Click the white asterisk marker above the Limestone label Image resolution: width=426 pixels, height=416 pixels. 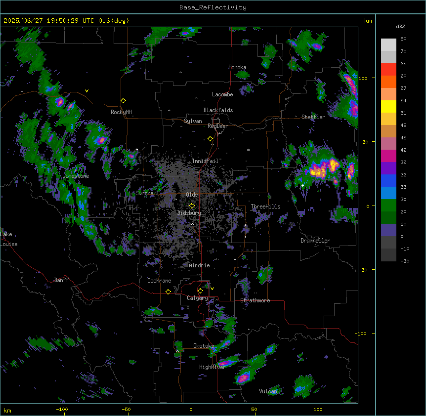(x=76, y=170)
